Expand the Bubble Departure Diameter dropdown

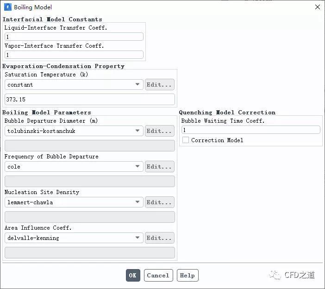click(x=74, y=131)
